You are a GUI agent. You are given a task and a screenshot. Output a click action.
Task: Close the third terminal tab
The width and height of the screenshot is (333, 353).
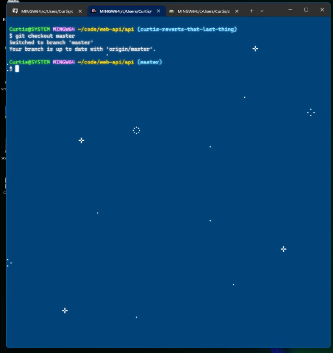point(236,11)
